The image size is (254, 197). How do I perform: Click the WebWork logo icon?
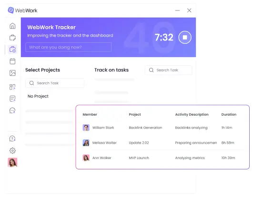(x=11, y=10)
